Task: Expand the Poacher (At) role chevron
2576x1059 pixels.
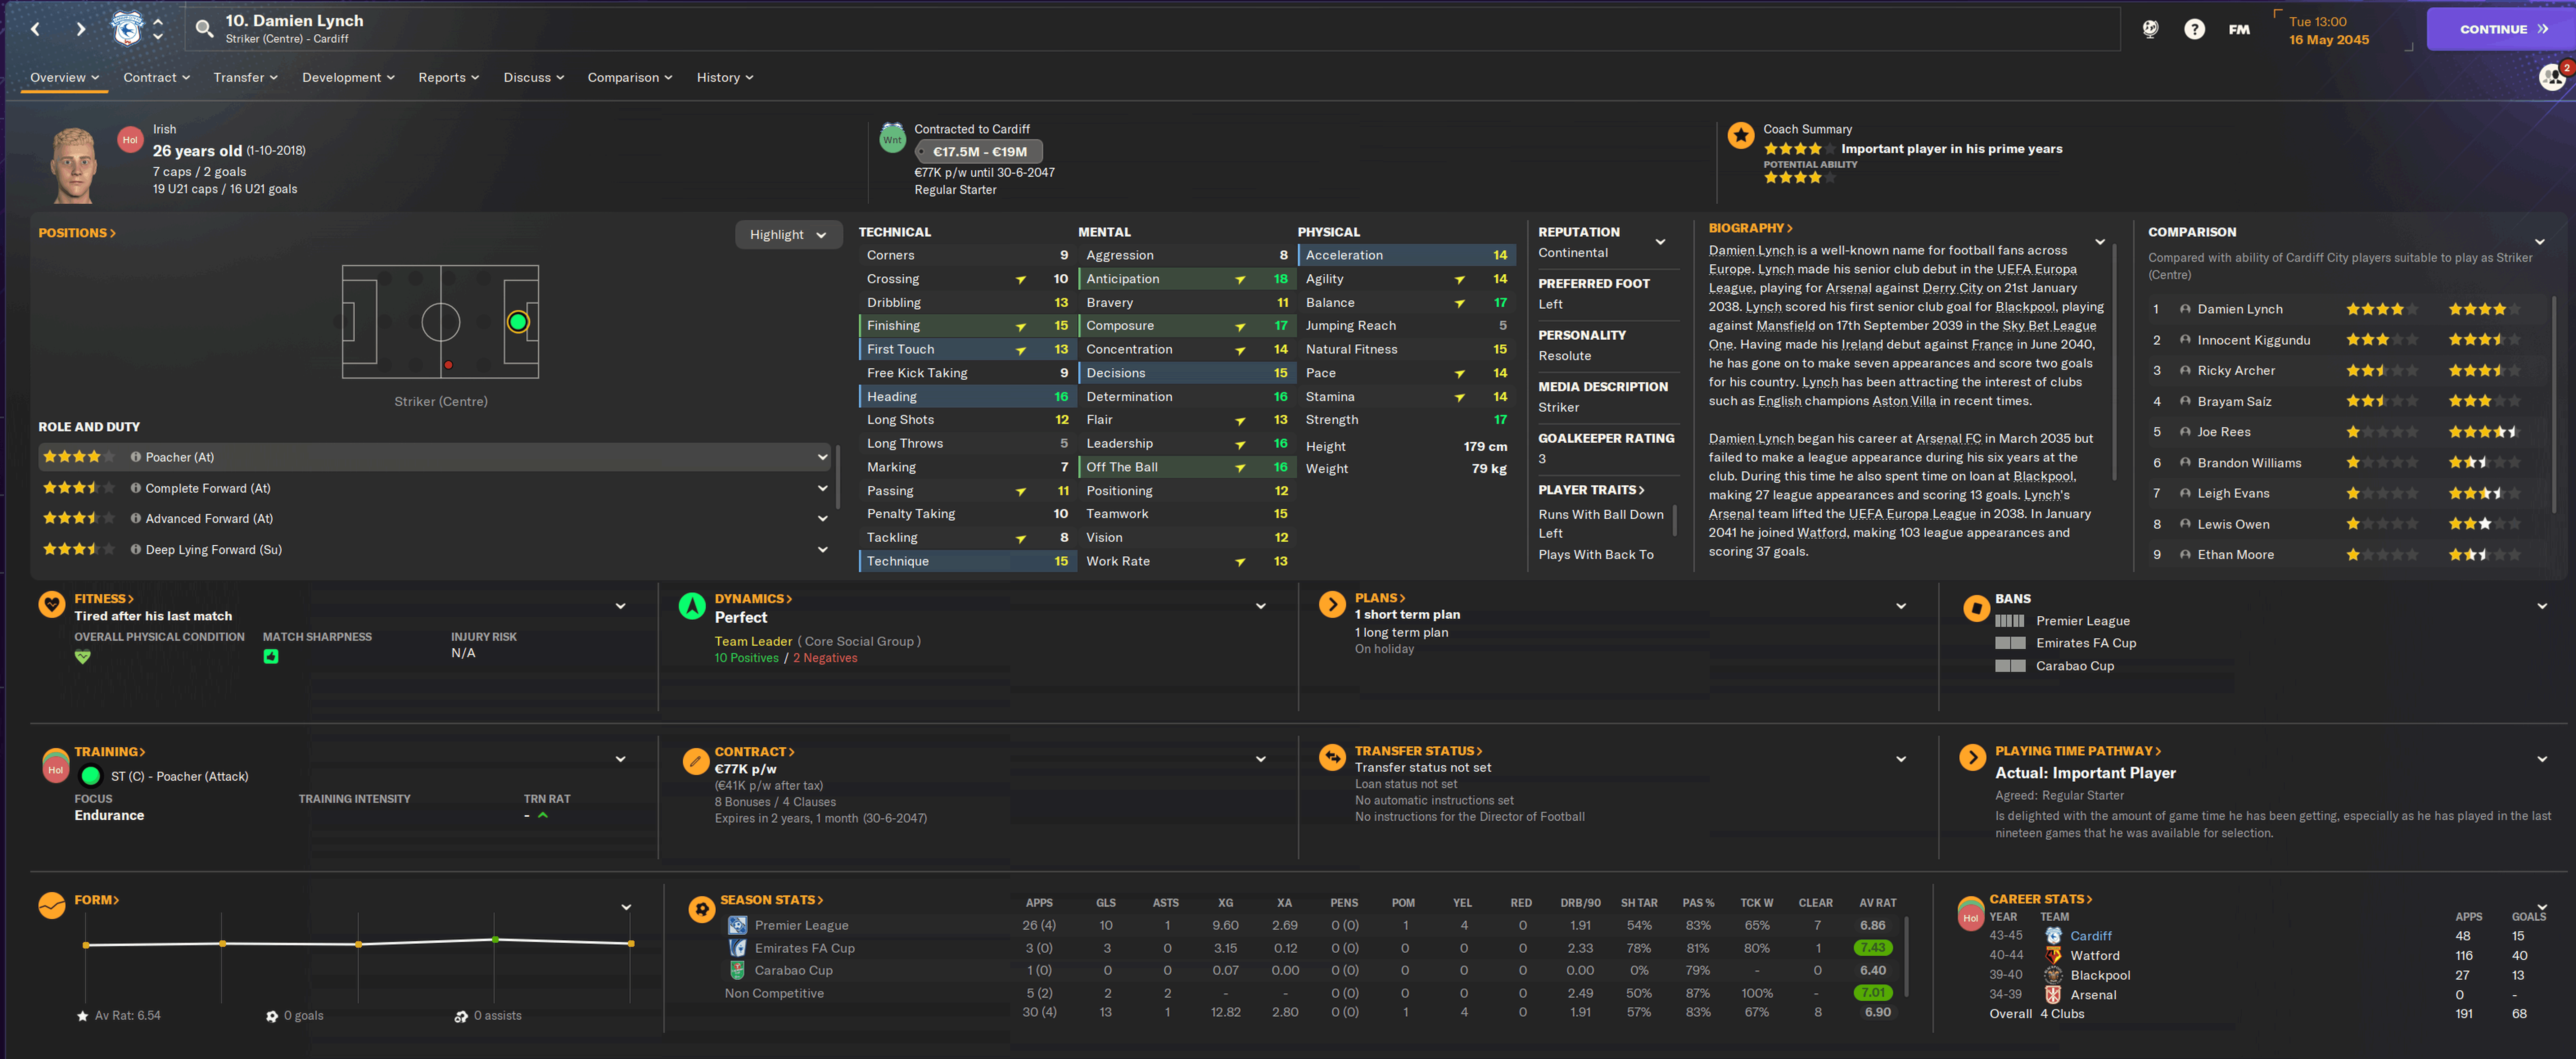Action: pyautogui.click(x=822, y=457)
